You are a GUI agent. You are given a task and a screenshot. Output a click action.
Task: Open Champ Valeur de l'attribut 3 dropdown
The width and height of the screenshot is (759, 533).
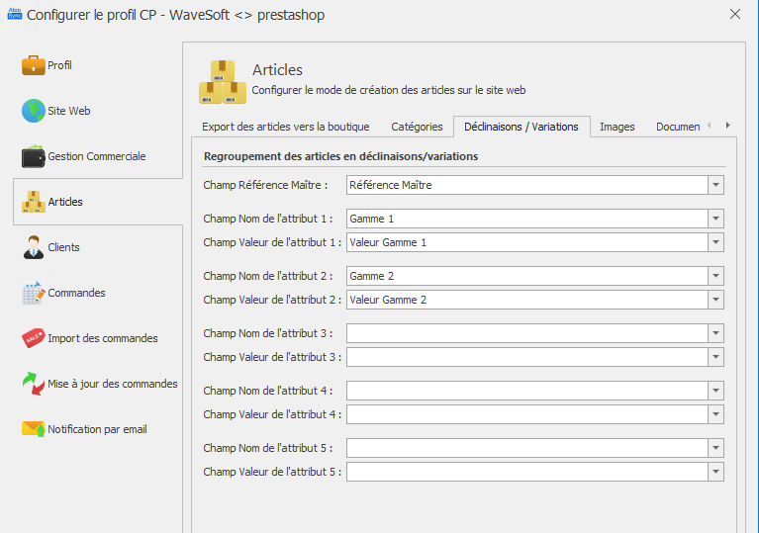(x=715, y=357)
